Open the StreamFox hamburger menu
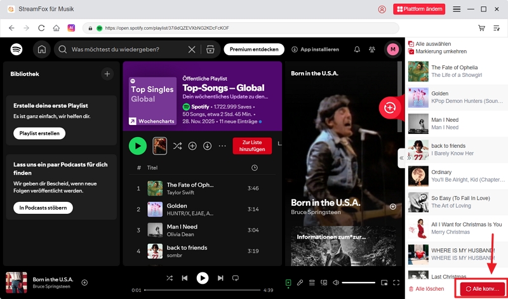The image size is (508, 299). [x=457, y=9]
